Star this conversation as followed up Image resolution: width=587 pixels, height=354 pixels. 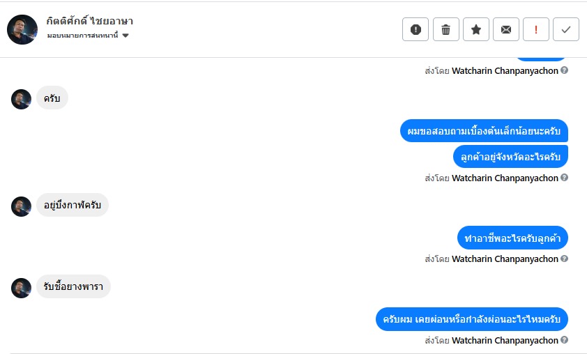(476, 29)
